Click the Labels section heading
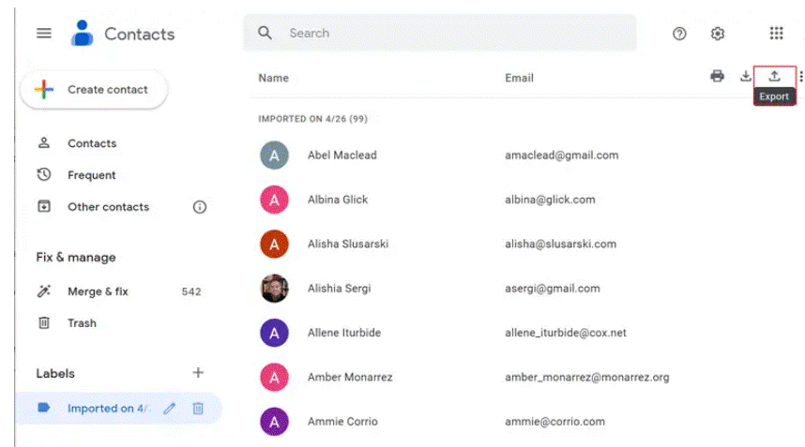This screenshot has height=447, width=805. 55,373
